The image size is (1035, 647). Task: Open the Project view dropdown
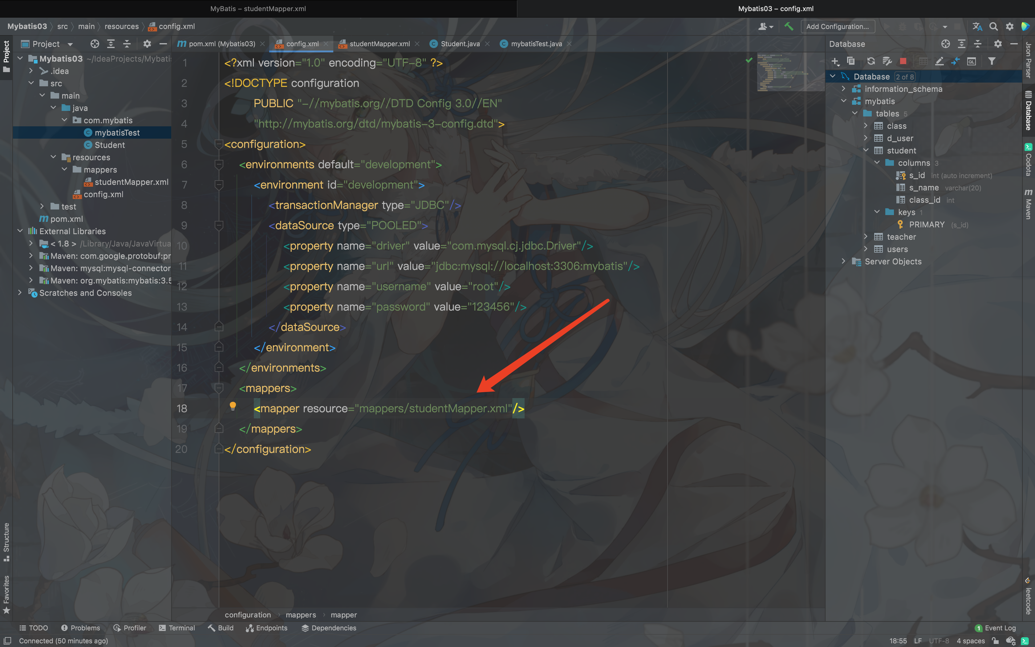pos(70,44)
